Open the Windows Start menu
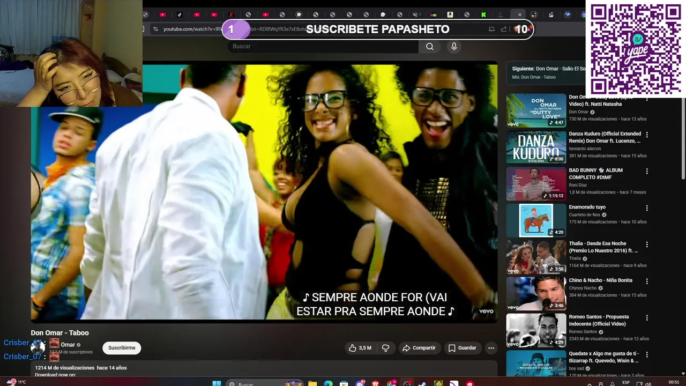 pos(217,383)
